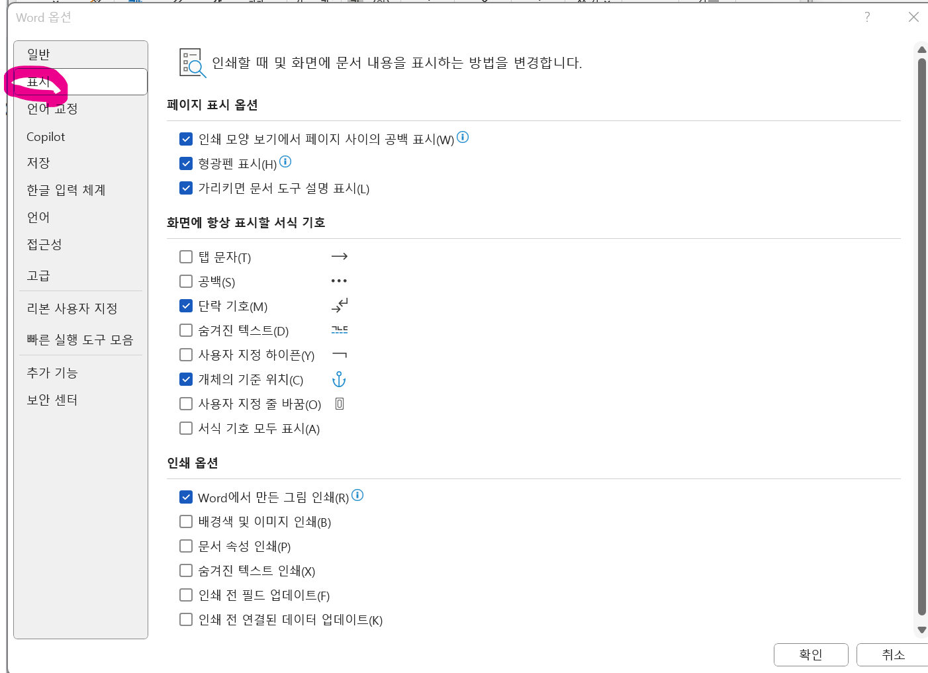928x673 pixels.
Task: Select the 표시 category in sidebar
Action: tap(80, 81)
